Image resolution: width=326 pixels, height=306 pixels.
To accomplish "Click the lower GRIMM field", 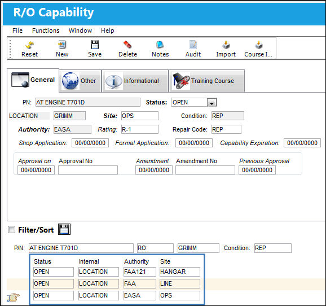I will coord(199,248).
